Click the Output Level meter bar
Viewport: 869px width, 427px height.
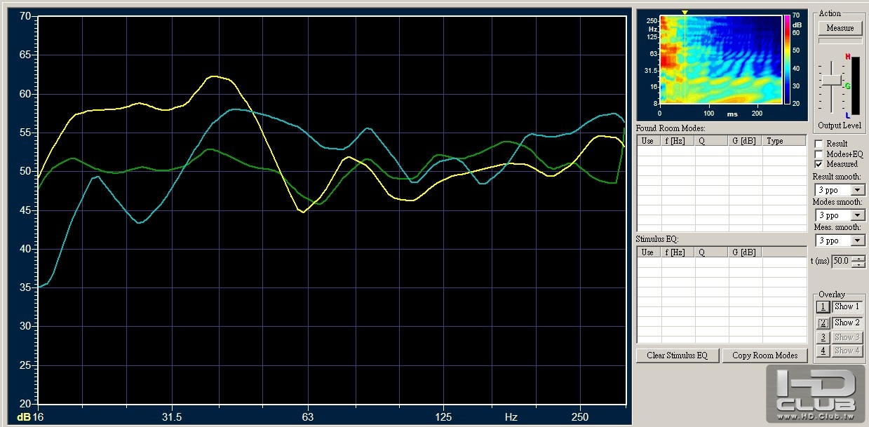(x=855, y=86)
